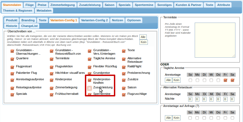Click Alle button in Überschreiben section
This screenshot has width=243, height=122.
pos(143,37)
